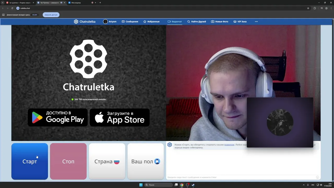This screenshot has width=334, height=188.
Task: Click the Стоп button
Action: pyautogui.click(x=68, y=161)
